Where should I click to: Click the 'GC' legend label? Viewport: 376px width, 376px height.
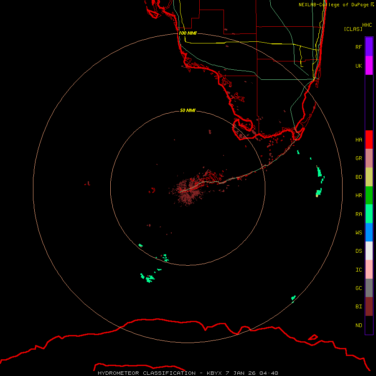(358, 288)
